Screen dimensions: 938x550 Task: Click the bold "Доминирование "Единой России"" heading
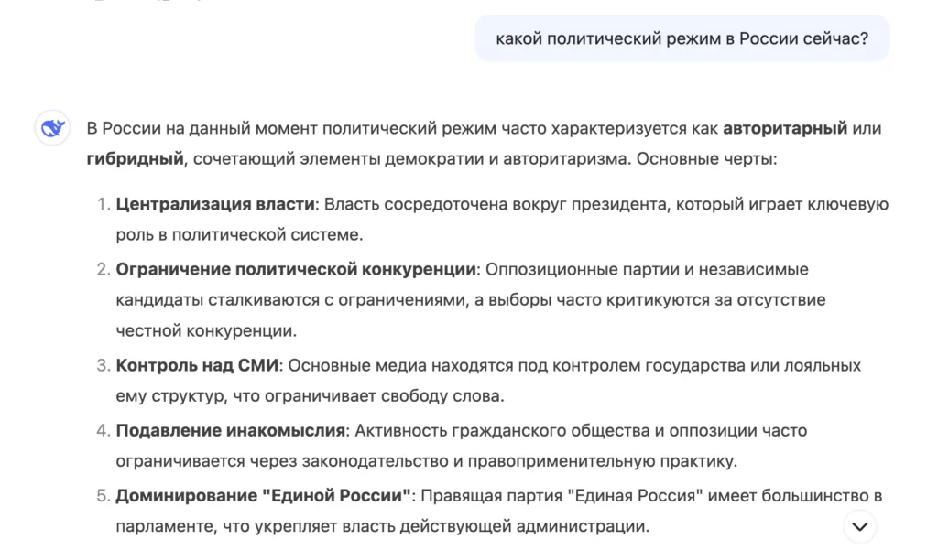264,496
